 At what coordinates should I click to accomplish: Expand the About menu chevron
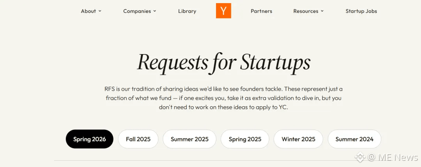[x=100, y=11]
